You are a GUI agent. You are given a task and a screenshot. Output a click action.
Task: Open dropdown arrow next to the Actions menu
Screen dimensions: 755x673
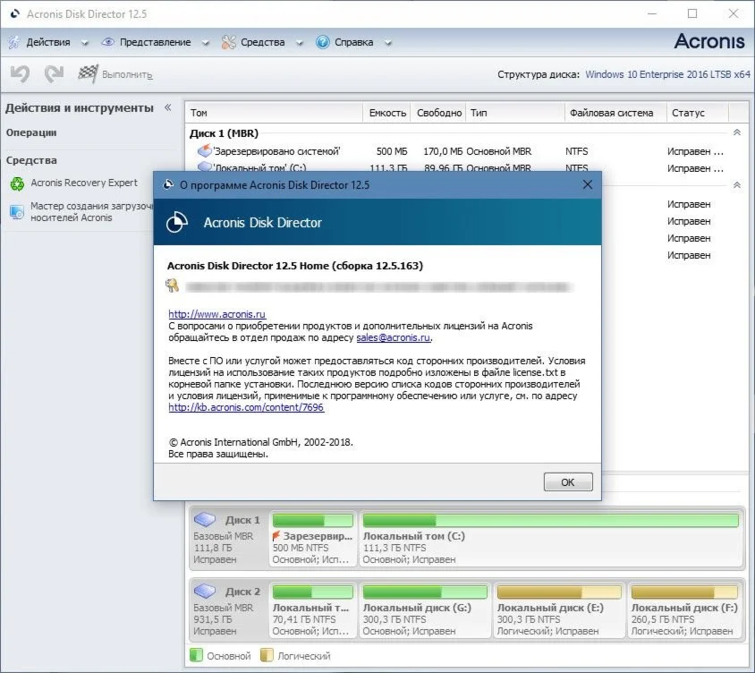coord(85,43)
